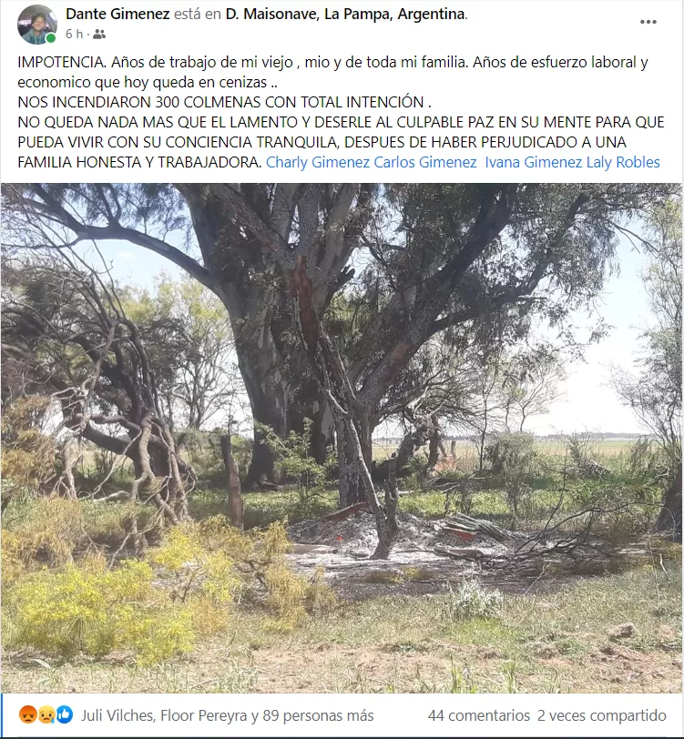Click Juli Vilches in the reactions summary
The width and height of the screenshot is (684, 739).
tap(117, 715)
